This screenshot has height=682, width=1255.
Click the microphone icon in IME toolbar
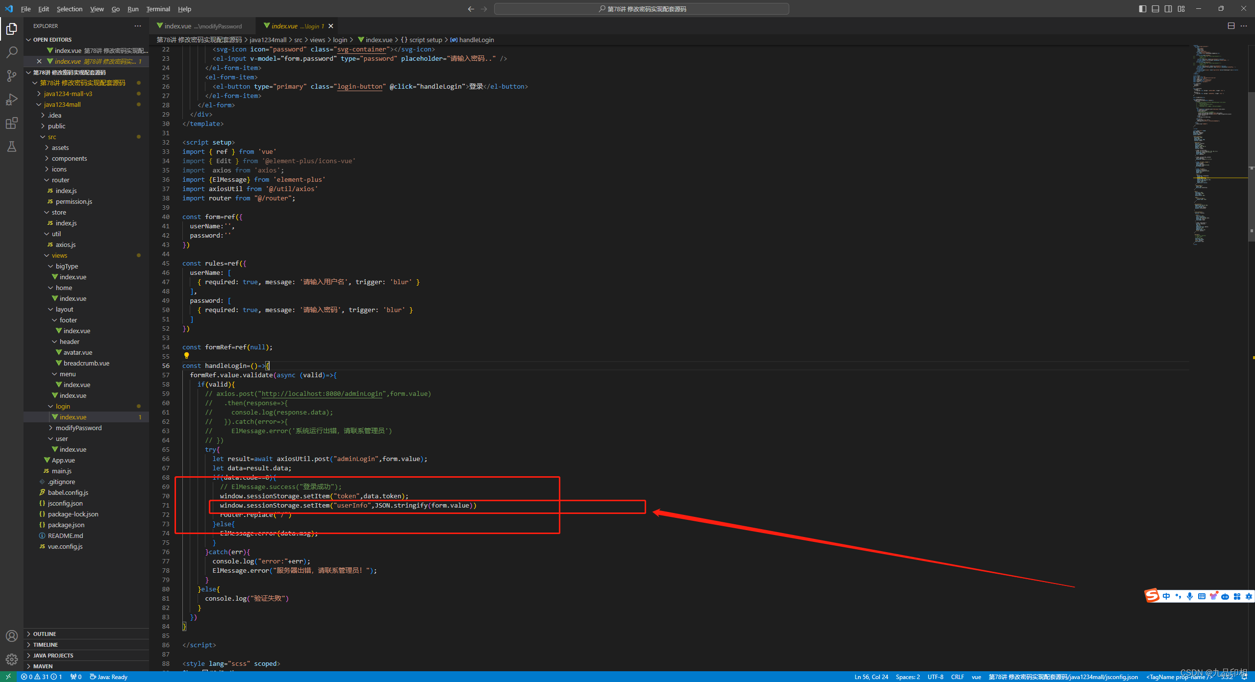click(x=1190, y=596)
